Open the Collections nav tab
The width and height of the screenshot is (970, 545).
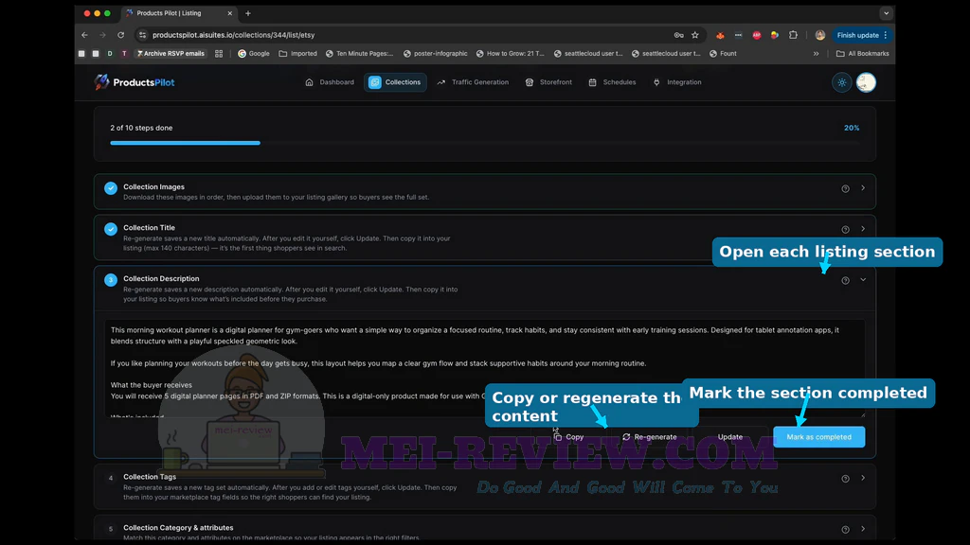(x=395, y=82)
